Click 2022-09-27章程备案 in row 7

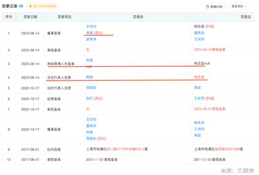(x=210, y=109)
